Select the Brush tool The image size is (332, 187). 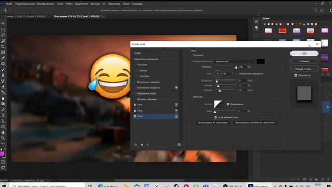click(3, 70)
